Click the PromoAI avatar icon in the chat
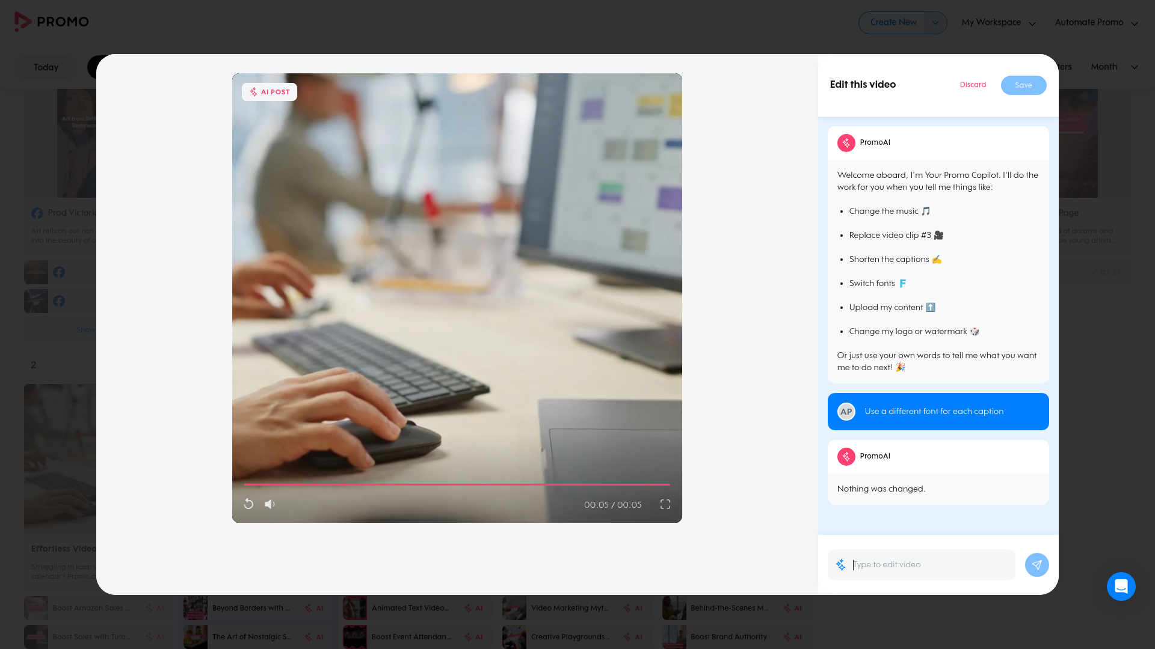Image resolution: width=1155 pixels, height=649 pixels. pyautogui.click(x=846, y=143)
